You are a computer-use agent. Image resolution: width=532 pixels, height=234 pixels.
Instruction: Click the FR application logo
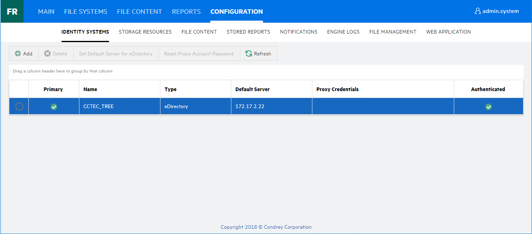pos(12,11)
